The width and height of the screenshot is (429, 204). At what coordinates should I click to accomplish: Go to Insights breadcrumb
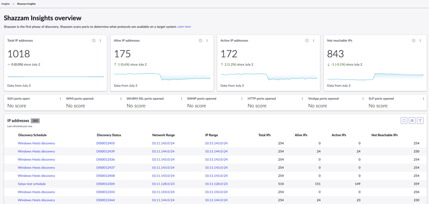(x=6, y=4)
